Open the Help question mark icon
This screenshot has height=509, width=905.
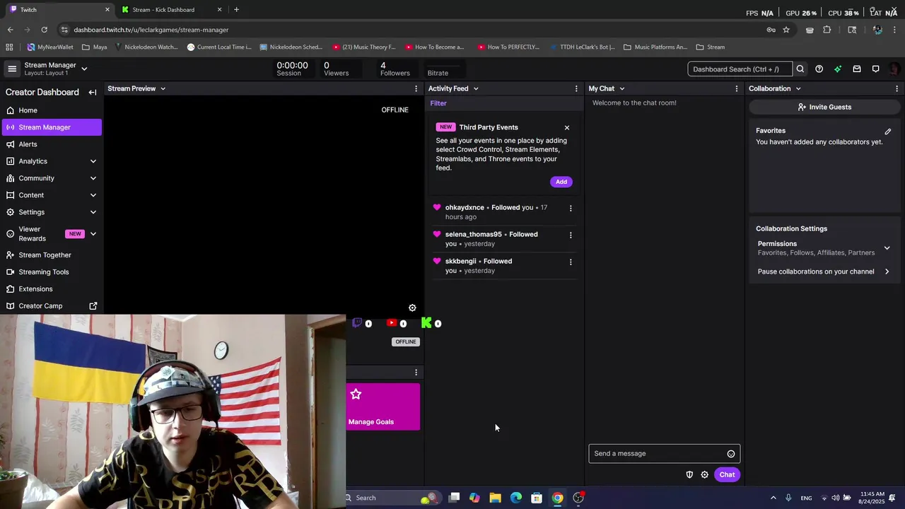819,69
